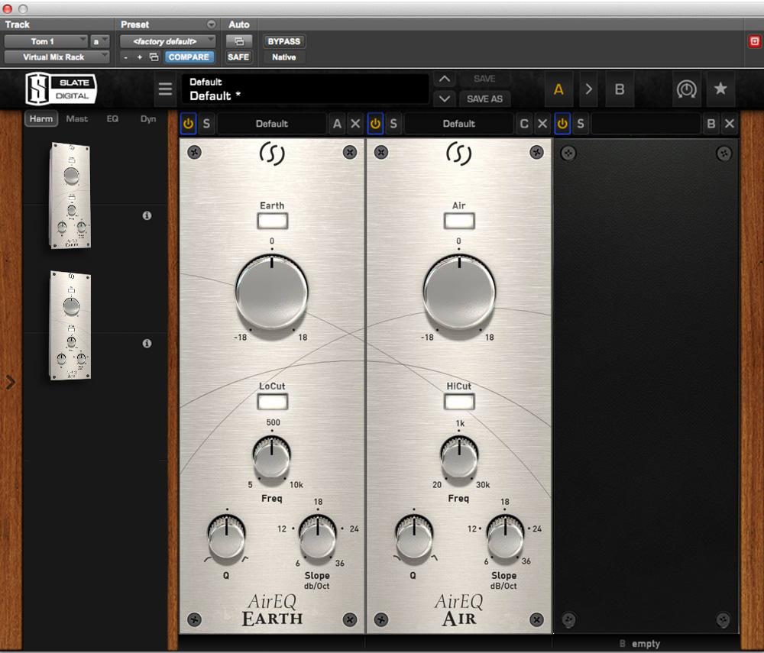
Task: Click the Earth slot A group letter
Action: (x=337, y=124)
